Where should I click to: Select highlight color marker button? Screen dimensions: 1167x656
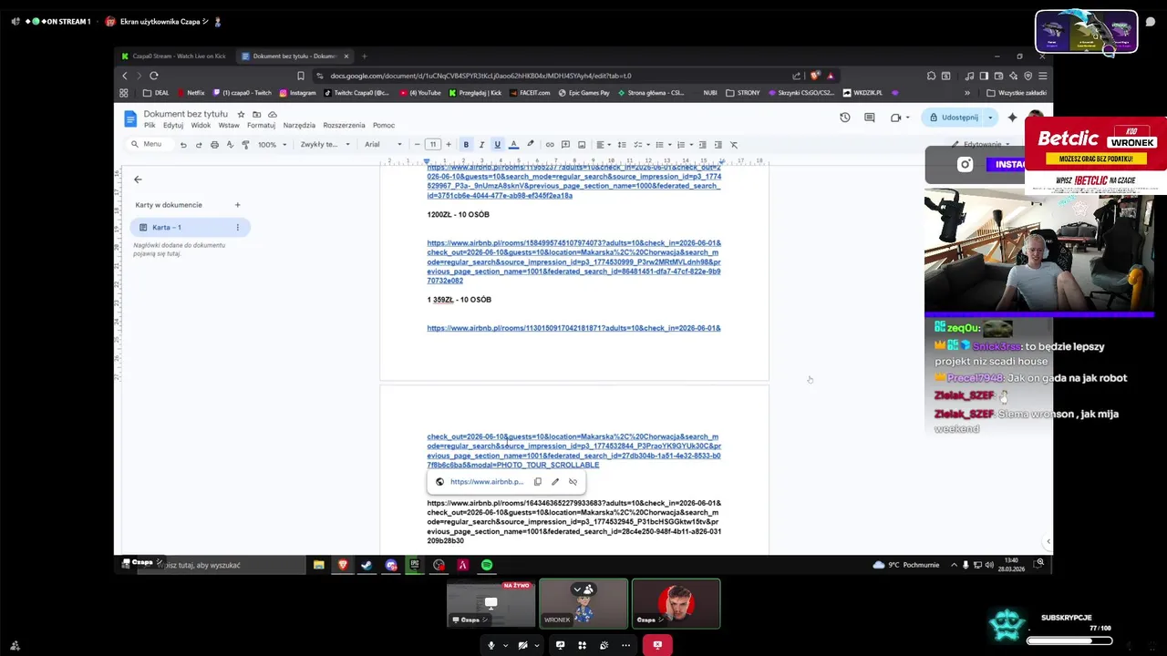coord(530,145)
